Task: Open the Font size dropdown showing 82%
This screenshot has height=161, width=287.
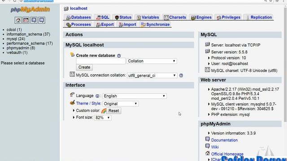Action: [103, 118]
